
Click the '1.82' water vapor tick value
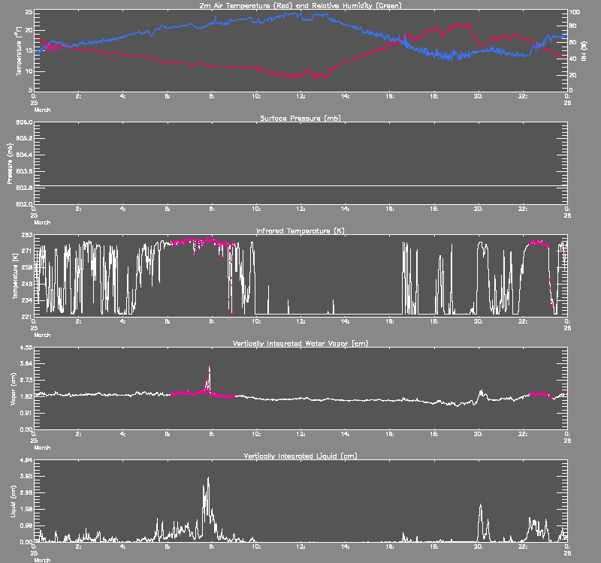coord(26,396)
